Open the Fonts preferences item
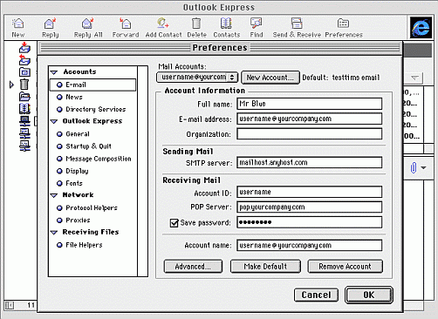 [74, 183]
